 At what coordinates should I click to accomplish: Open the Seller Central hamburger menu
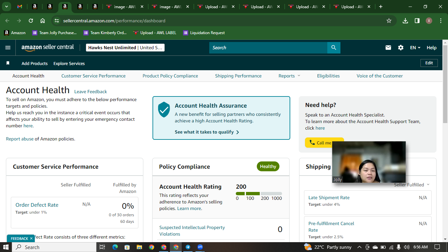[8, 48]
